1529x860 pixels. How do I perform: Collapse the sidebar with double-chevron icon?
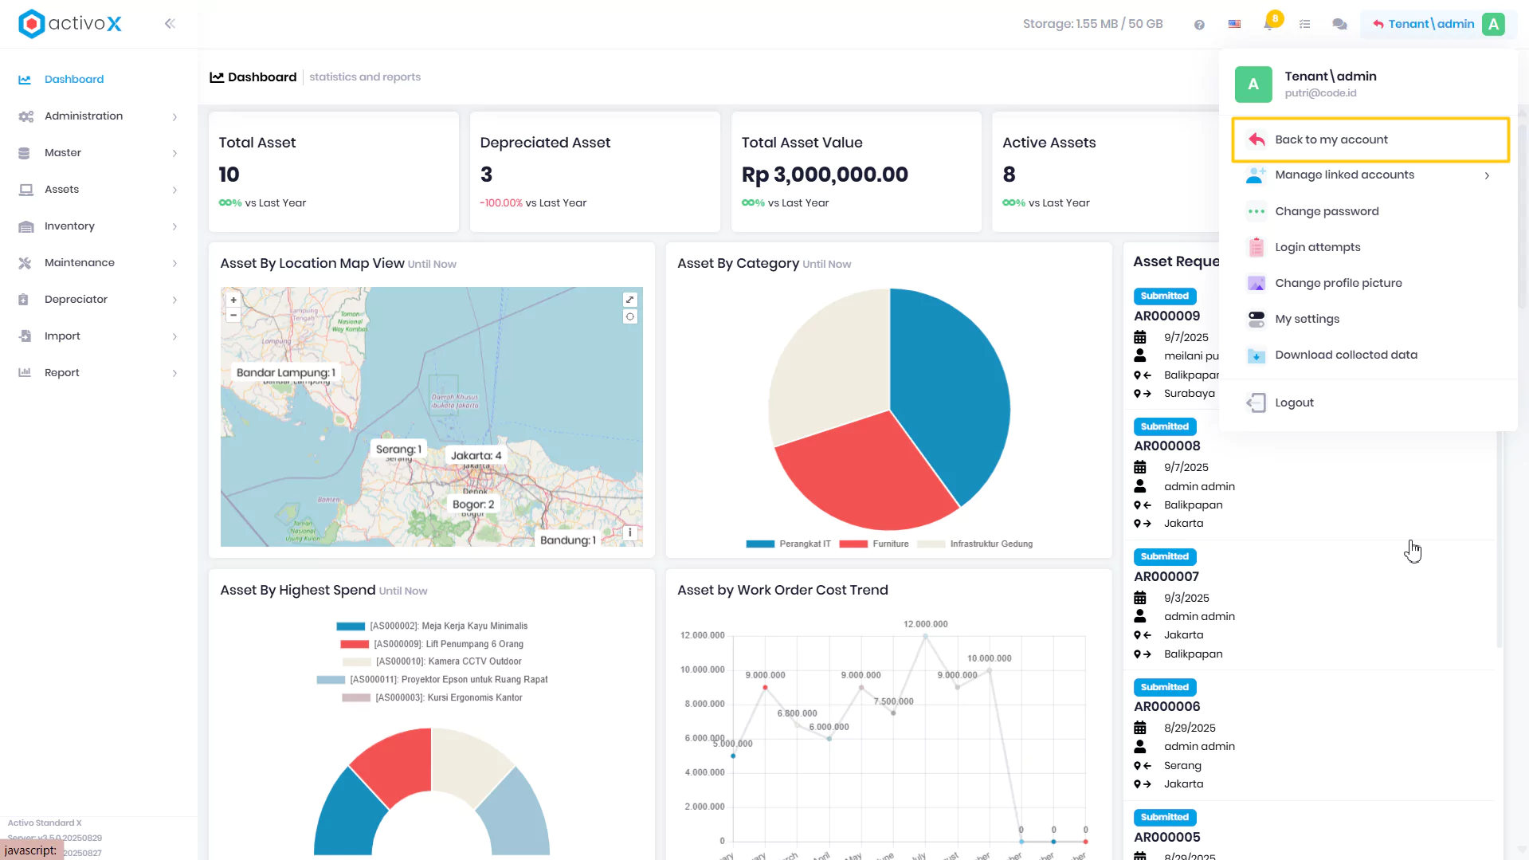170,24
